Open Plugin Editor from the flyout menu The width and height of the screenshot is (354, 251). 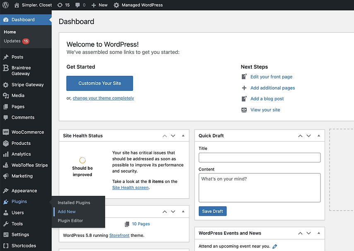(70, 221)
